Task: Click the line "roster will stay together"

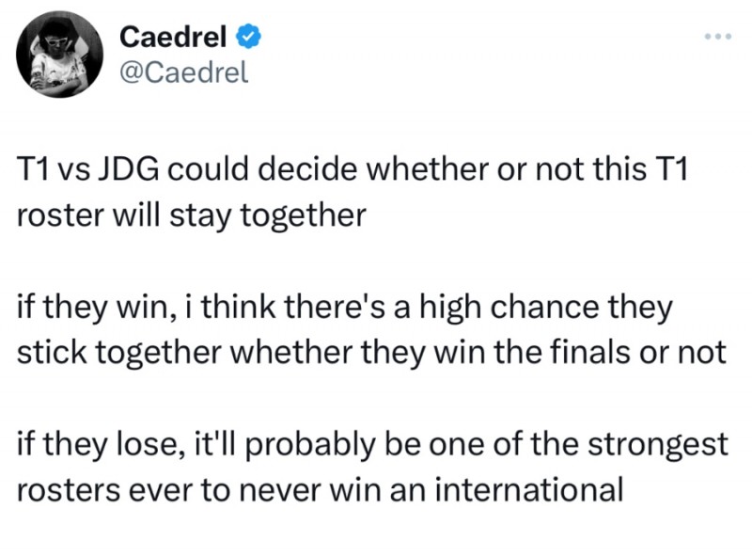Action: point(191,214)
